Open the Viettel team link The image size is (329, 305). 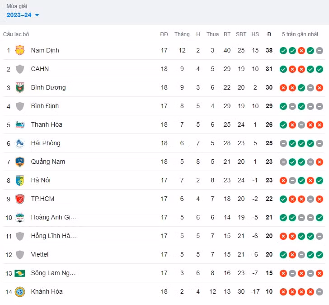(x=40, y=254)
